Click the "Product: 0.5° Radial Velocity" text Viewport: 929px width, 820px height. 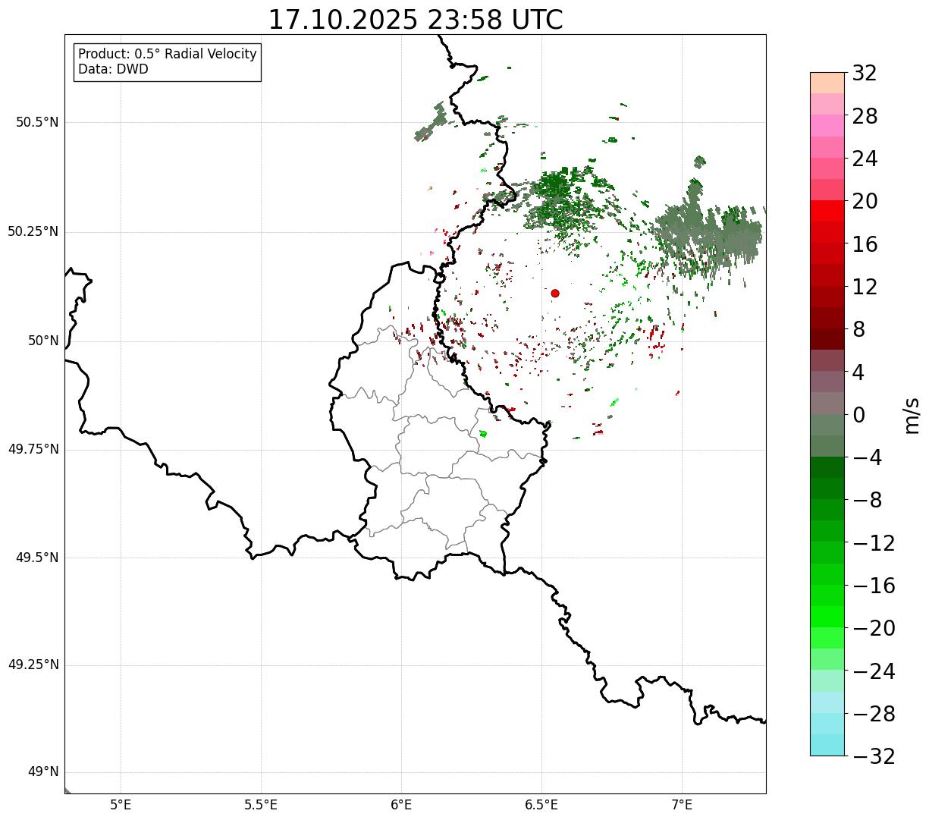pos(168,55)
